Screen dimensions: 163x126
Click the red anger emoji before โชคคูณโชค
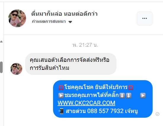point(61,87)
